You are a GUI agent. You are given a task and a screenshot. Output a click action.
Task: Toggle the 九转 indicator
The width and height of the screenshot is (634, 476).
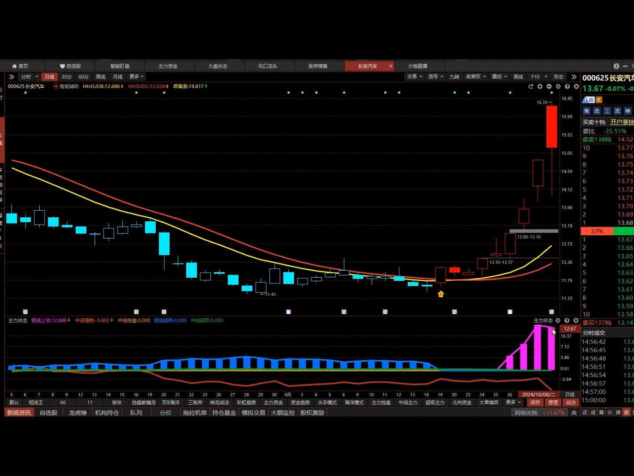tap(454, 77)
